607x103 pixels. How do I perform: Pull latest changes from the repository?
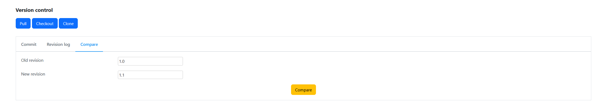(23, 23)
